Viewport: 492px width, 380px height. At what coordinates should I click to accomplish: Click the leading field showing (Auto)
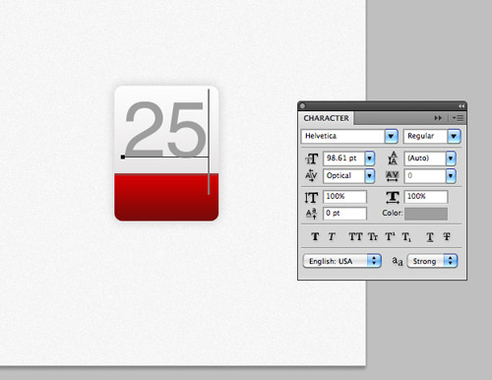point(425,158)
